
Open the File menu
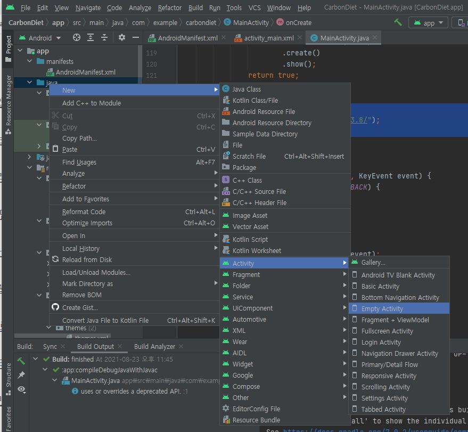[x=26, y=8]
